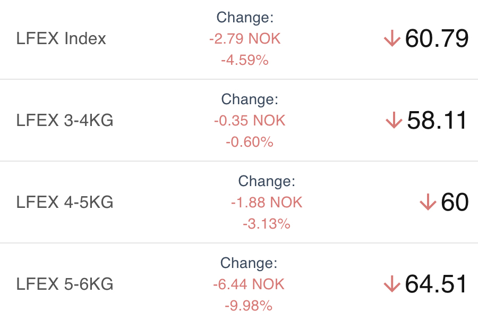This screenshot has width=478, height=319.
Task: Click the -6.44 NOK change value
Action: 249,284
